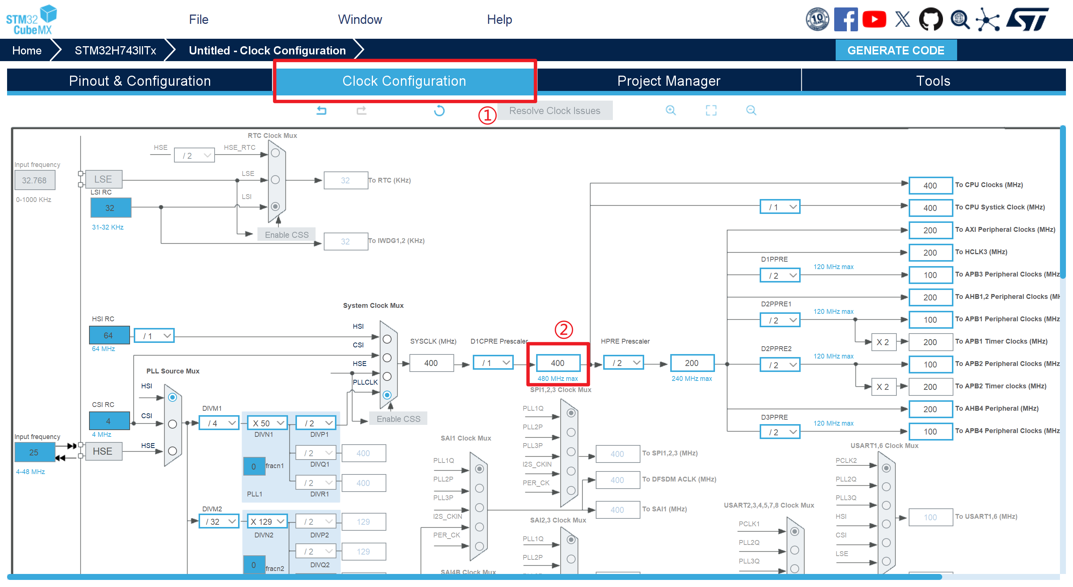Click Enable CSS under RTC Clock Mux
This screenshot has height=587, width=1073.
(x=287, y=234)
